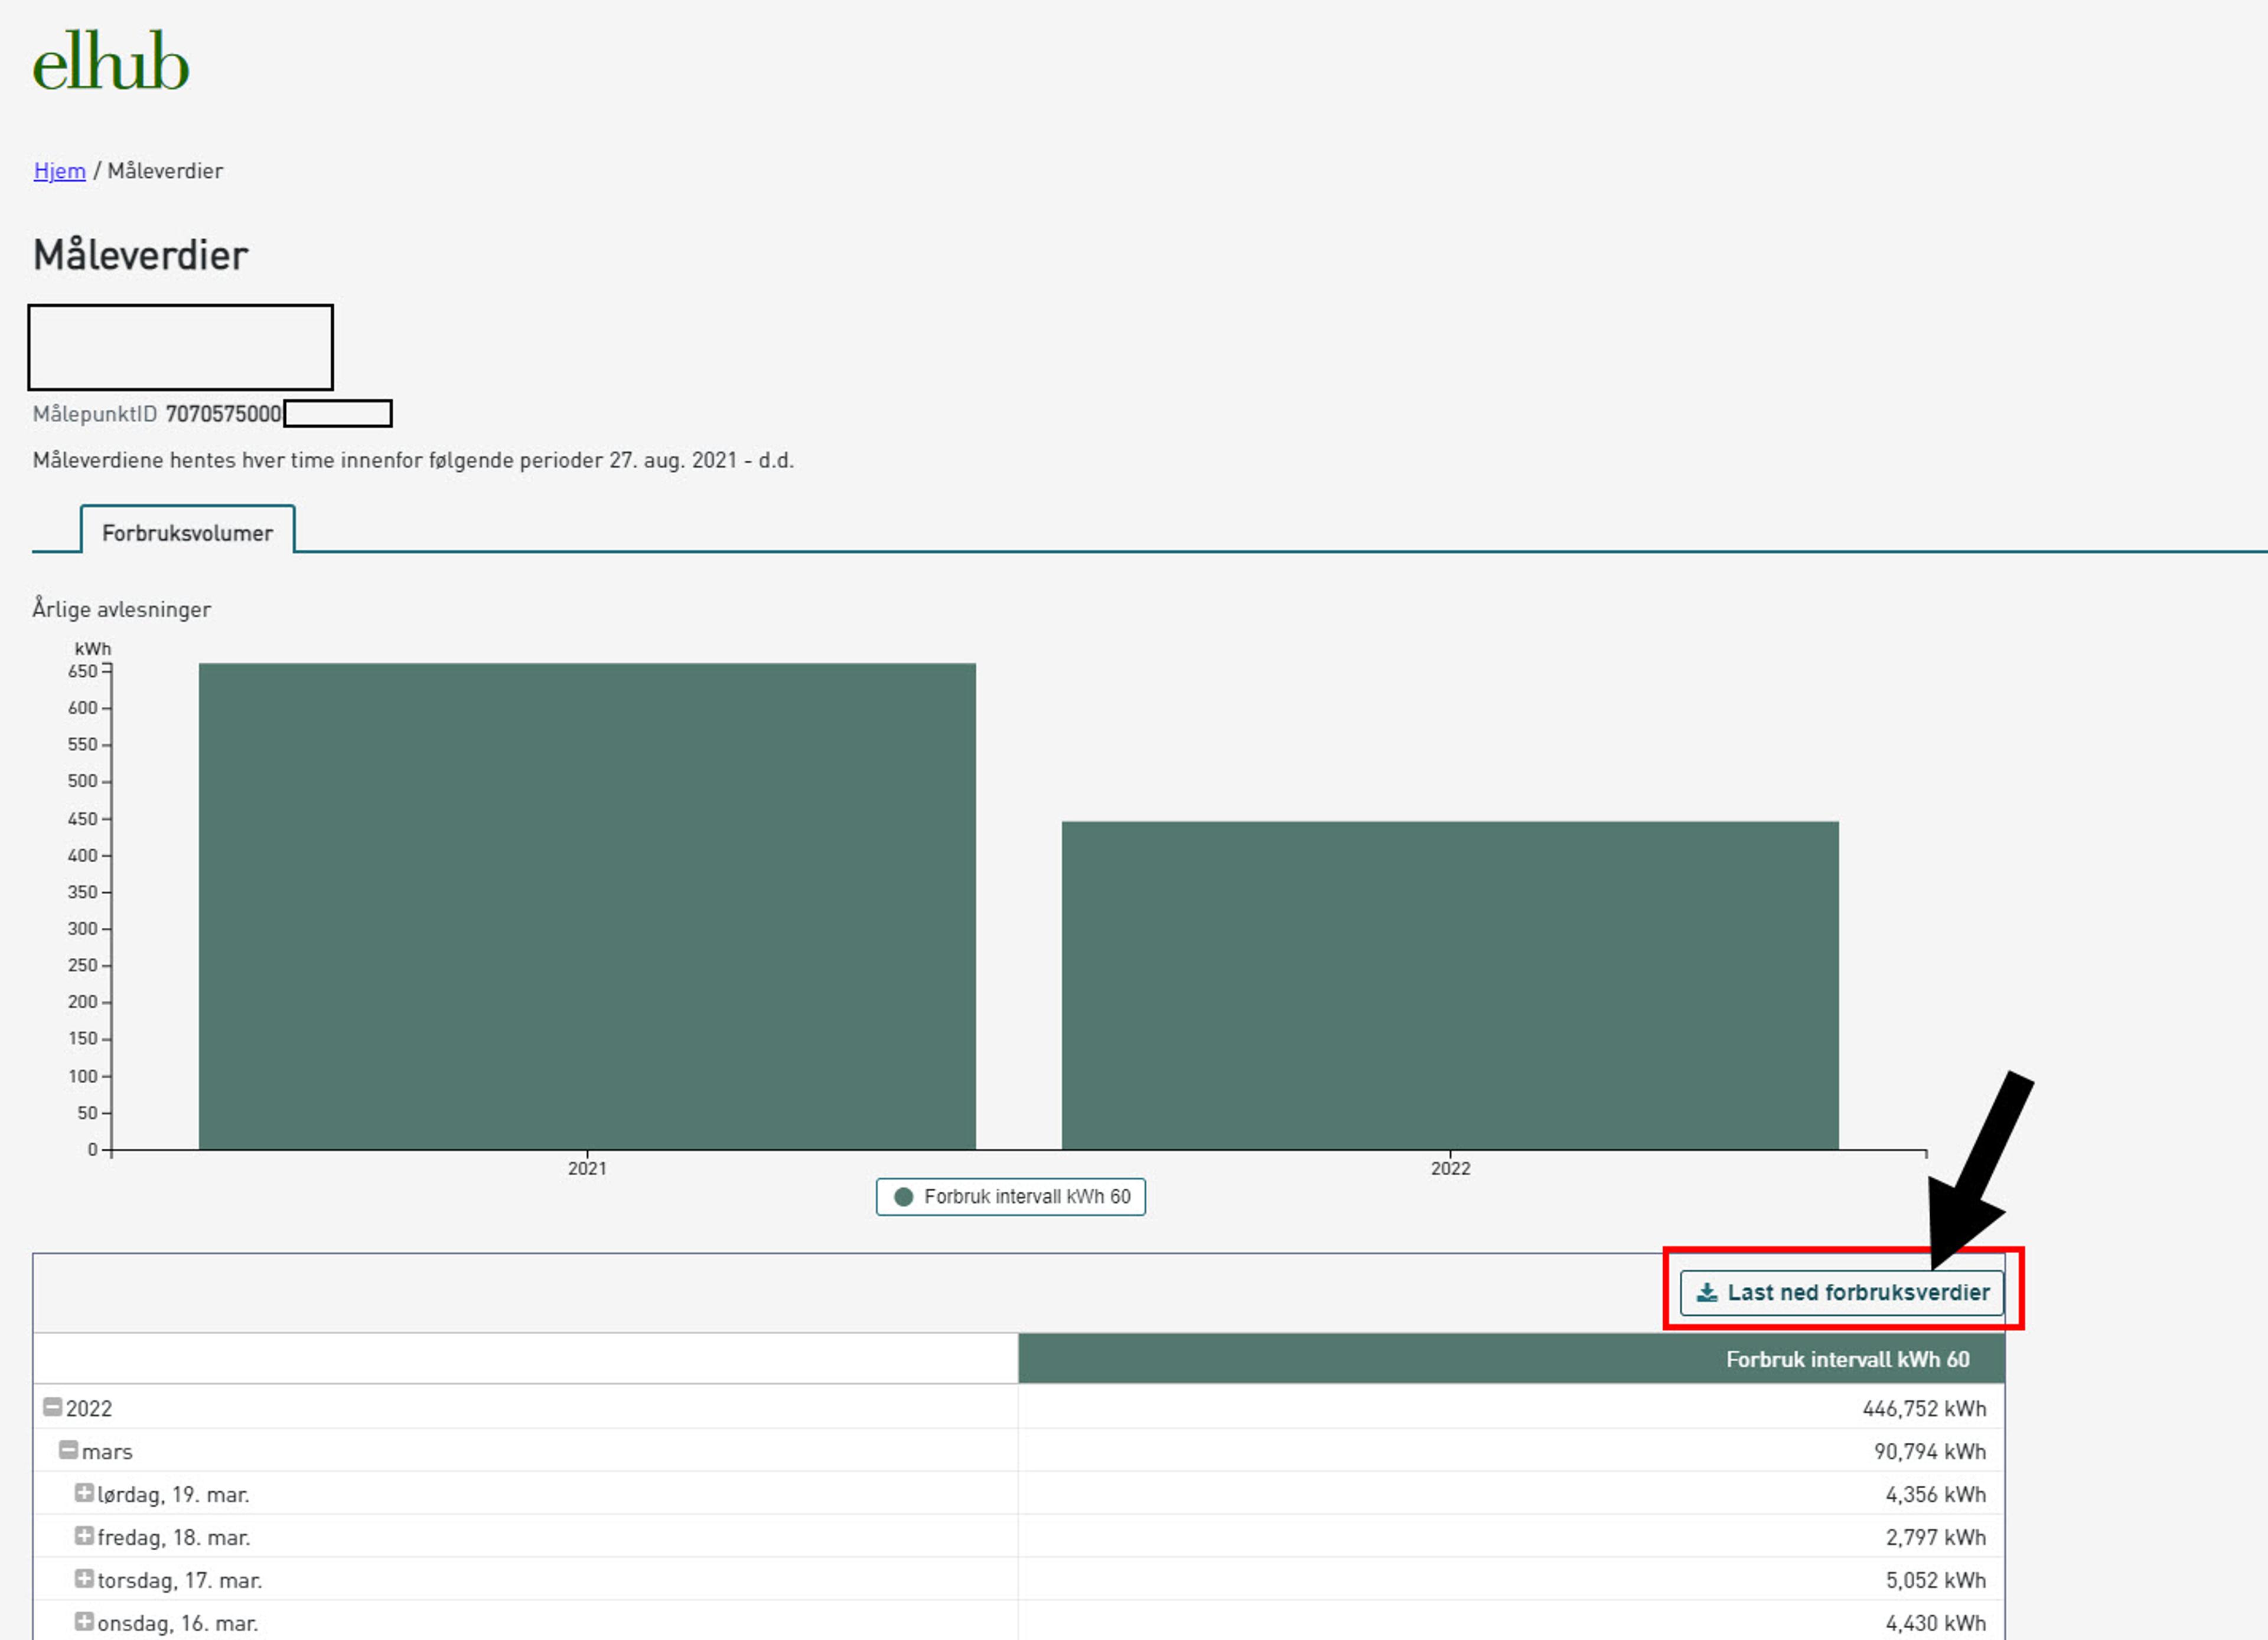Image resolution: width=2268 pixels, height=1640 pixels.
Task: Collapse the 2022 year row
Action: [x=52, y=1407]
